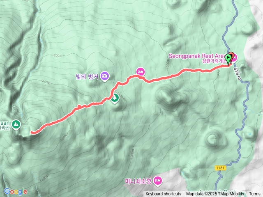
Task: Click the 516-ro road label
Action: 237,73
